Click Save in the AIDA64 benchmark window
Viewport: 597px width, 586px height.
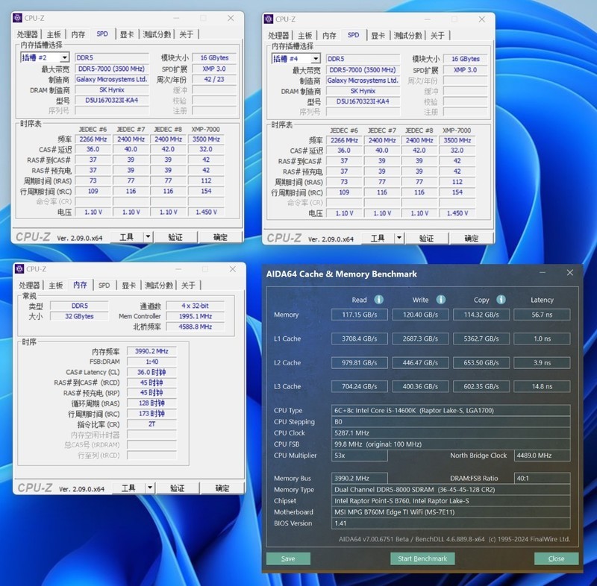pos(289,558)
